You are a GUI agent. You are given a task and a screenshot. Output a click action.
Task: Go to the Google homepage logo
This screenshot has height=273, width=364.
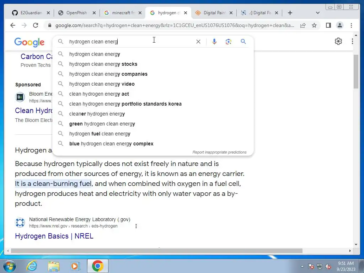(x=29, y=42)
